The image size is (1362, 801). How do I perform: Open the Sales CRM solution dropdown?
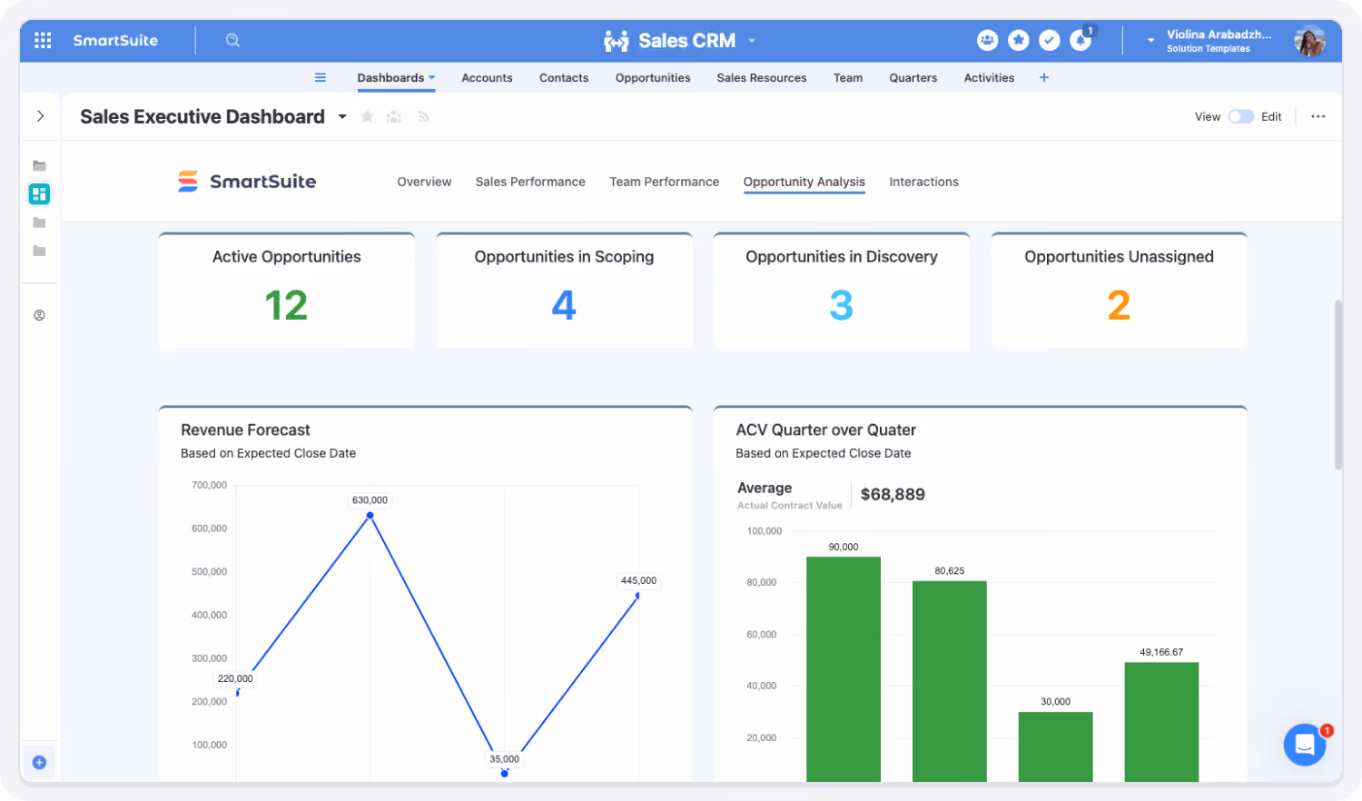[752, 41]
